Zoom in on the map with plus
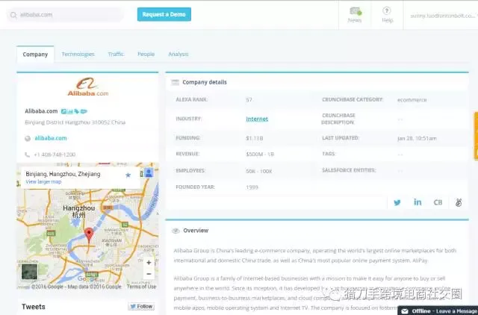This screenshot has height=315, width=478. [149, 262]
